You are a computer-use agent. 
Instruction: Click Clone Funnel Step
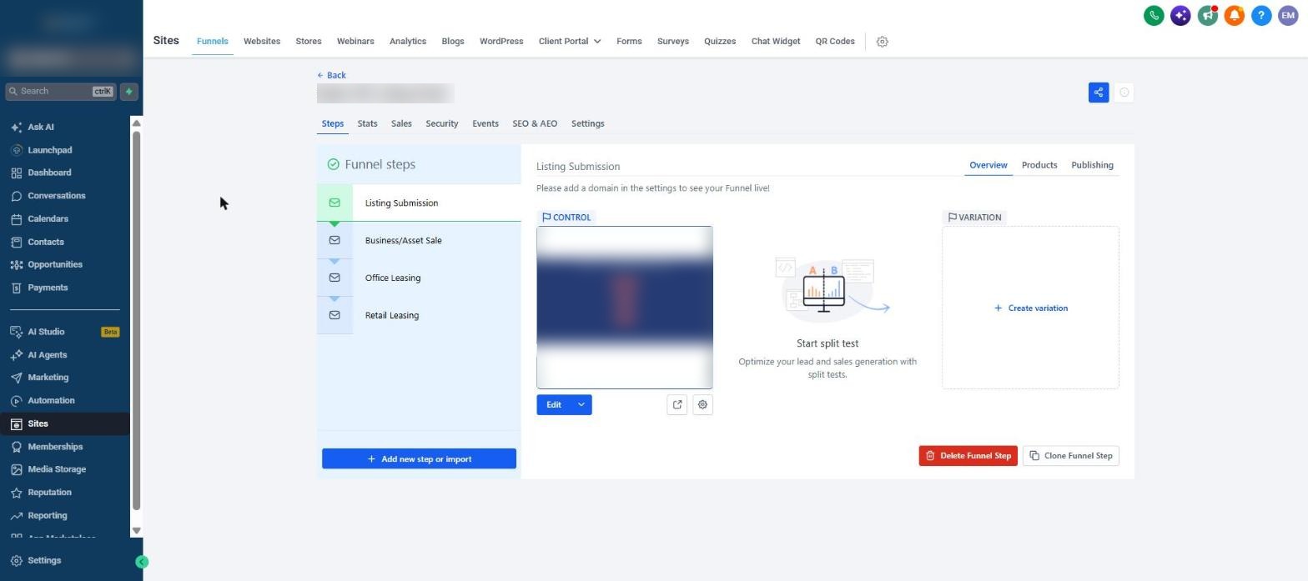1071,456
